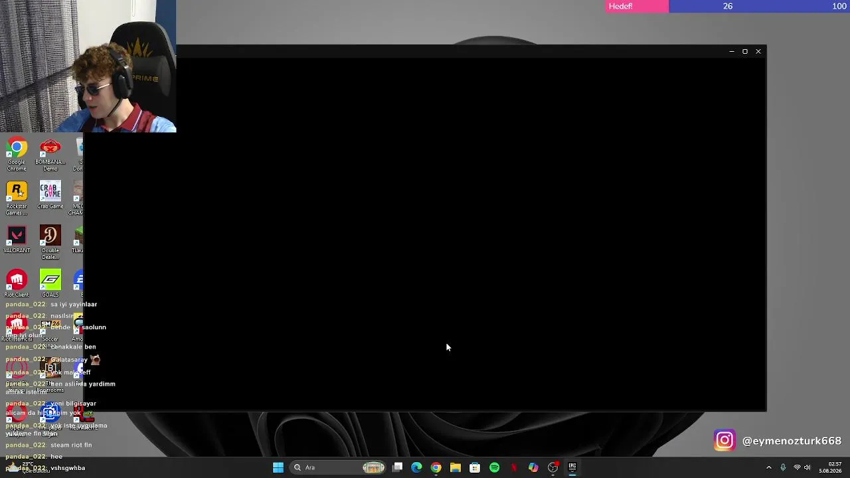Launch Spotify from the taskbar

[494, 467]
